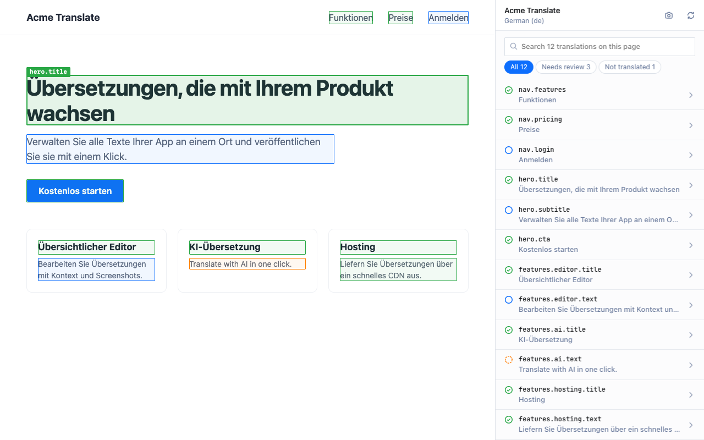Image resolution: width=704 pixels, height=440 pixels.
Task: Click the Kostenlos starten button
Action: [75, 191]
